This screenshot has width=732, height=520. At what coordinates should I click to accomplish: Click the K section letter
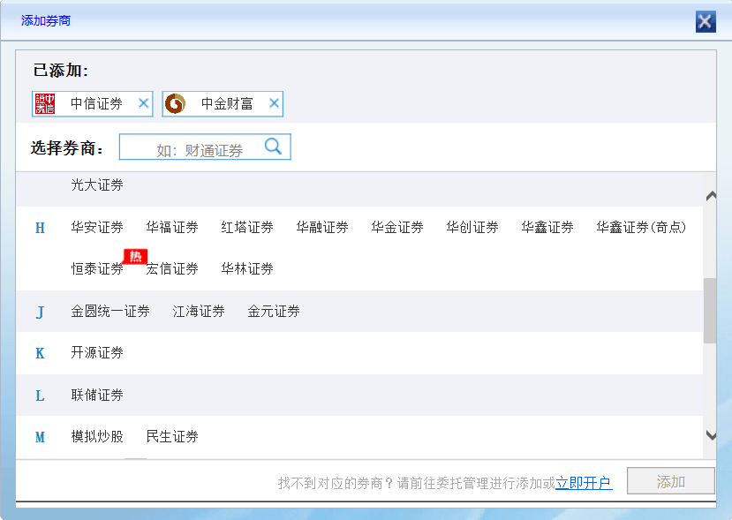[40, 353]
